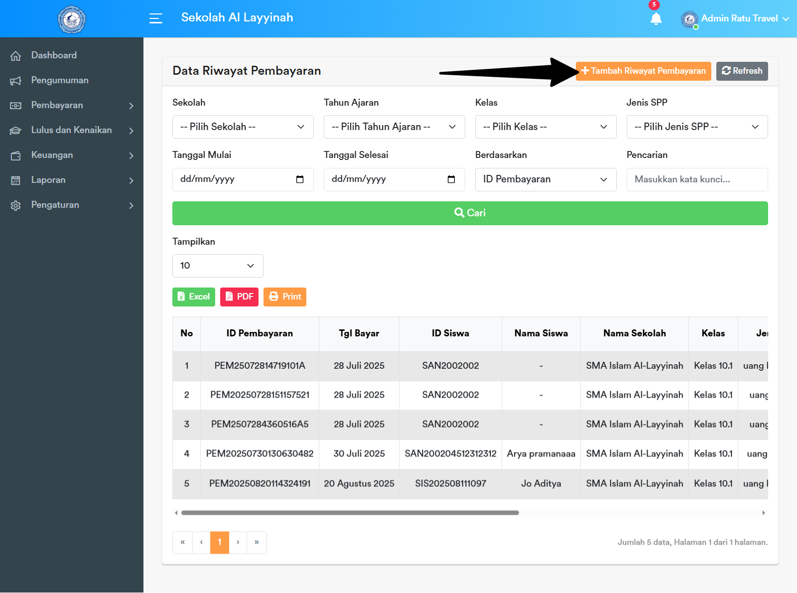Click the notification bell icon
The image size is (797, 593).
click(x=656, y=19)
